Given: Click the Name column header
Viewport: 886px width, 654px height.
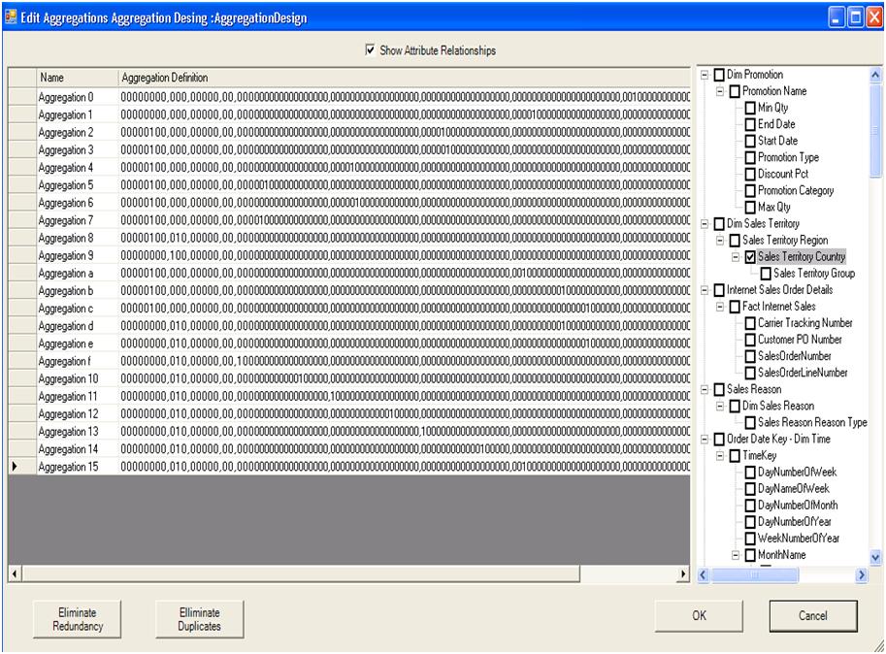Looking at the screenshot, I should click(76, 78).
